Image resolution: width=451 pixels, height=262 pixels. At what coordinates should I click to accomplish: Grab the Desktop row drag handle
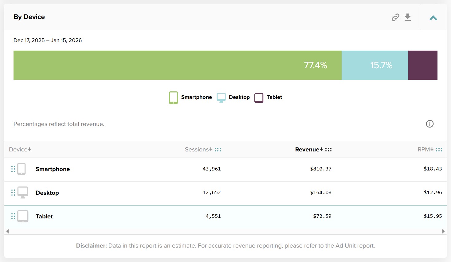tap(13, 193)
